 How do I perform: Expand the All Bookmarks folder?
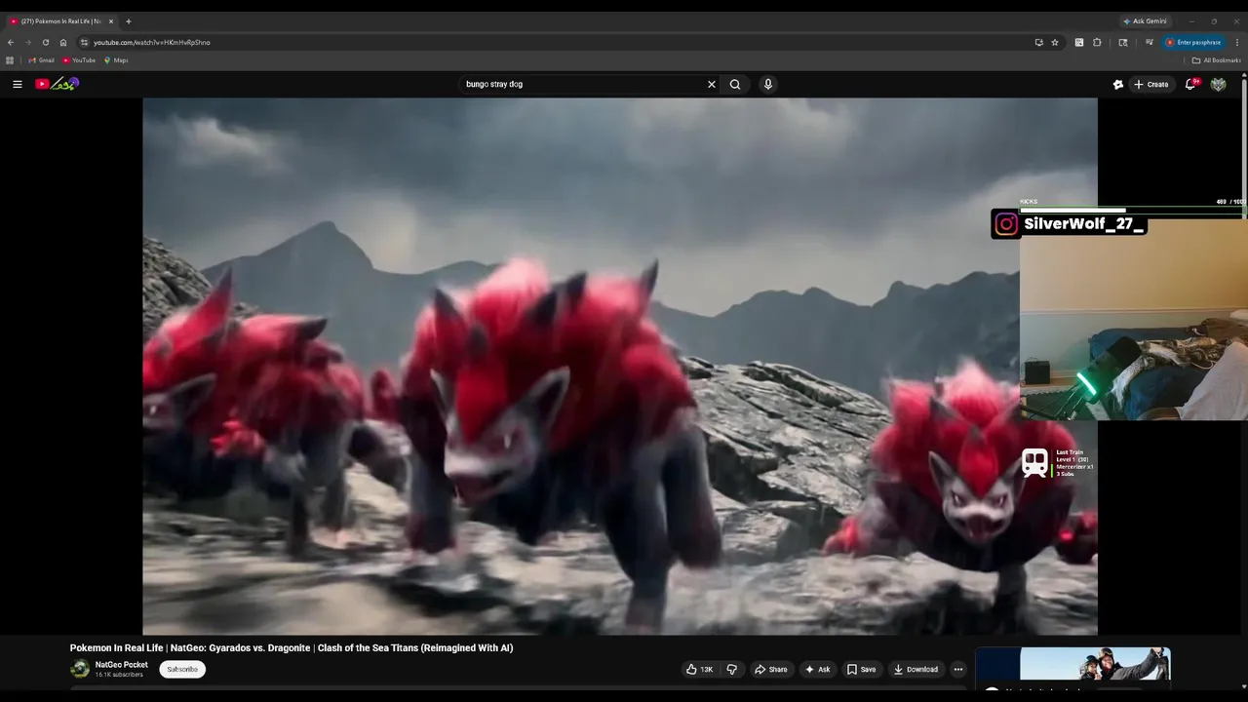tap(1217, 60)
